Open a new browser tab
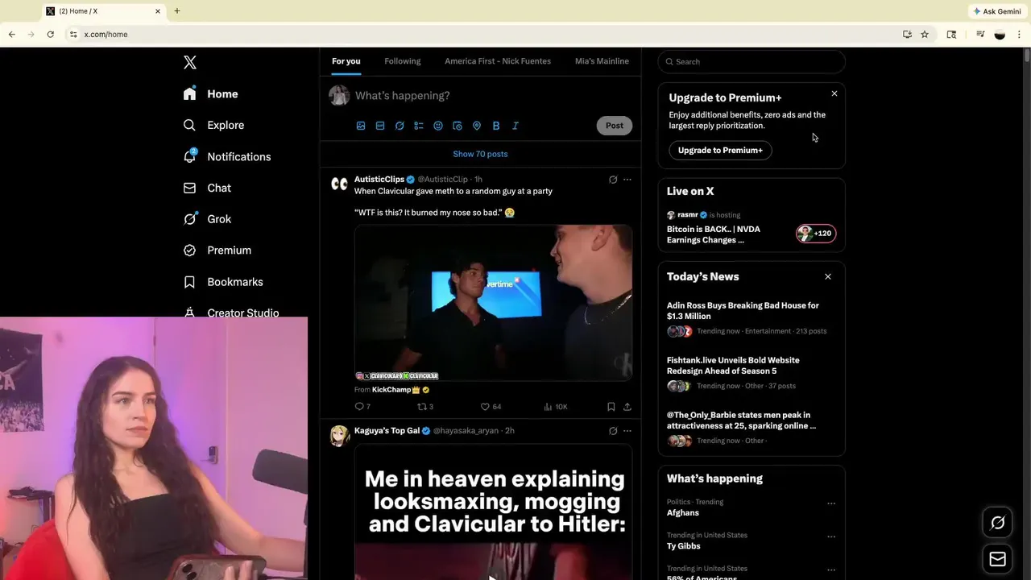The width and height of the screenshot is (1031, 580). point(177,11)
